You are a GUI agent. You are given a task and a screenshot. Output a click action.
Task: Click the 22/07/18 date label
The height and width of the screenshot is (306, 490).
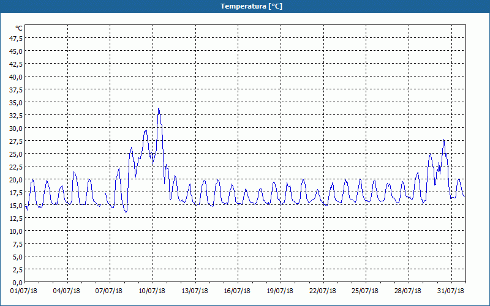coord(323,291)
